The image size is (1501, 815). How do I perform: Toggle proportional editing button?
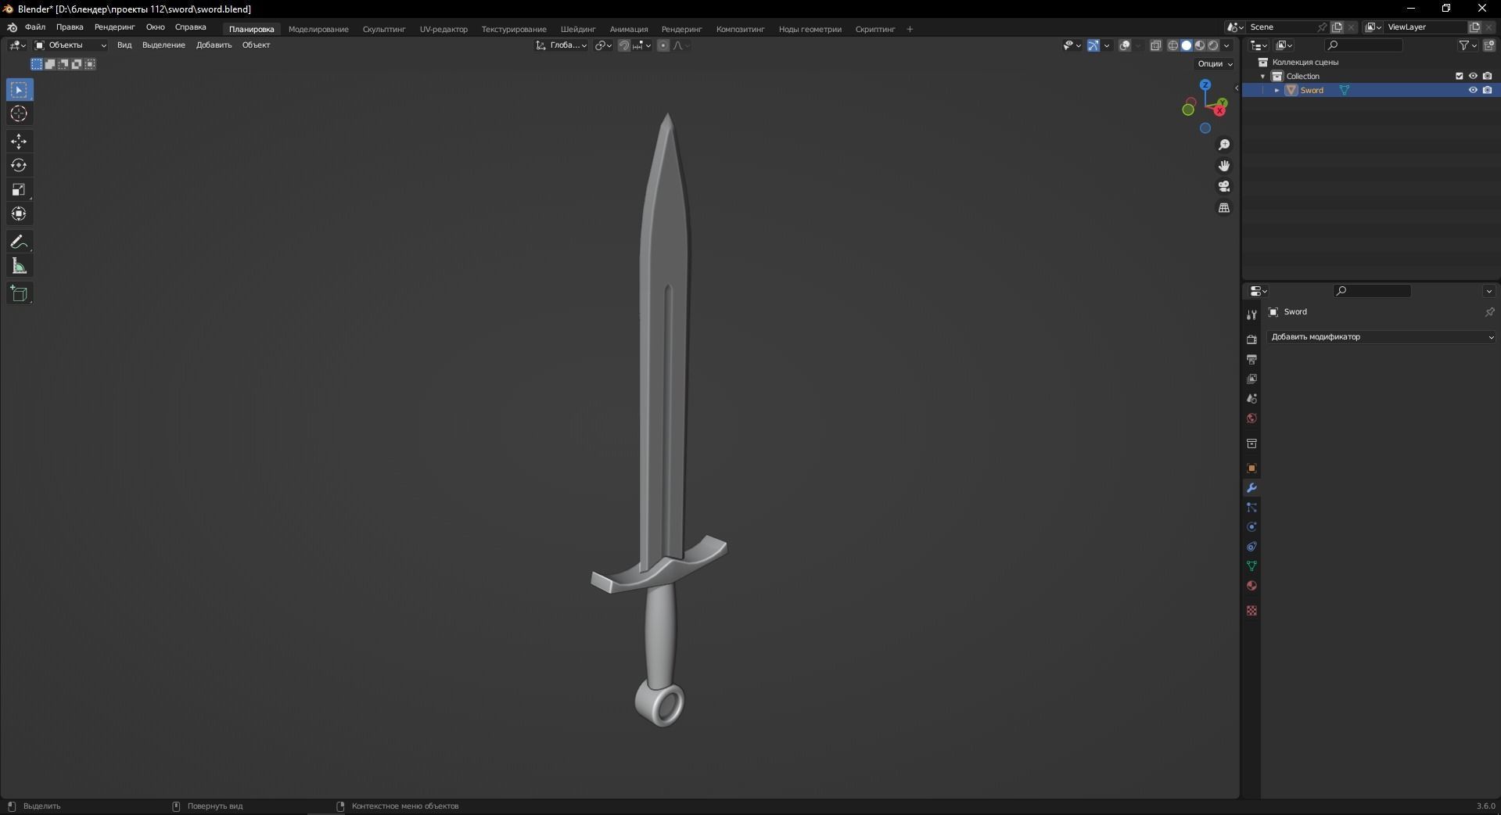(663, 45)
